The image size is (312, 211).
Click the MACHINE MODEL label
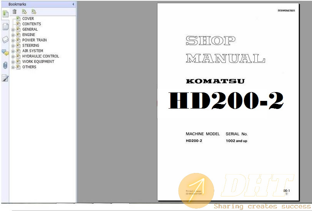pyautogui.click(x=203, y=134)
